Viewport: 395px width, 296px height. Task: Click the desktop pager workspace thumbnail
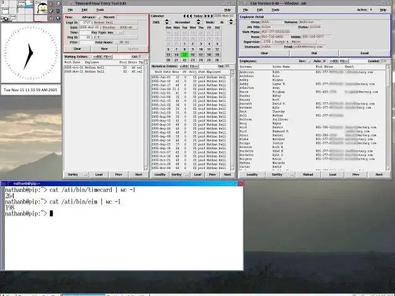(17, 11)
